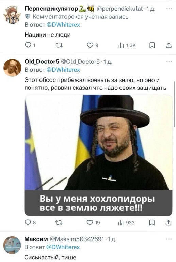The width and height of the screenshot is (176, 262).
Task: Open @DWhiterex link in Максим reply
Action: point(63,247)
